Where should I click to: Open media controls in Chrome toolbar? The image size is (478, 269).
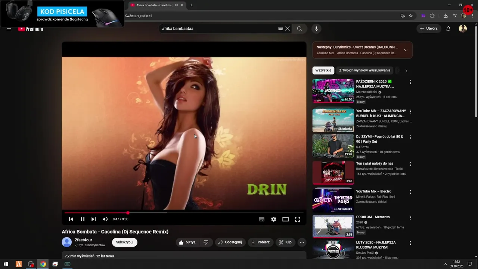click(454, 16)
